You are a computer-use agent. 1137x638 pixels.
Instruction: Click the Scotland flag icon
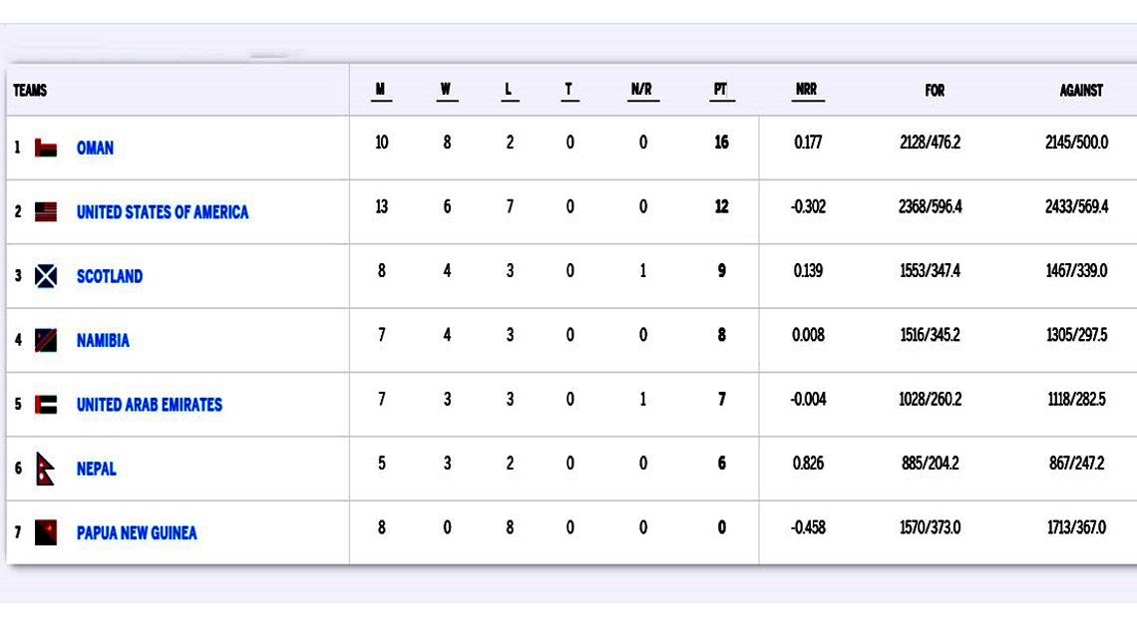coord(46,276)
